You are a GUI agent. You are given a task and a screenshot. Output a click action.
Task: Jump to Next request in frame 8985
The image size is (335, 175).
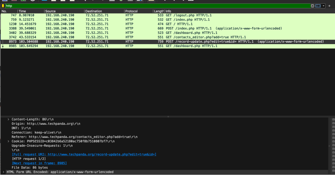coord(39,163)
